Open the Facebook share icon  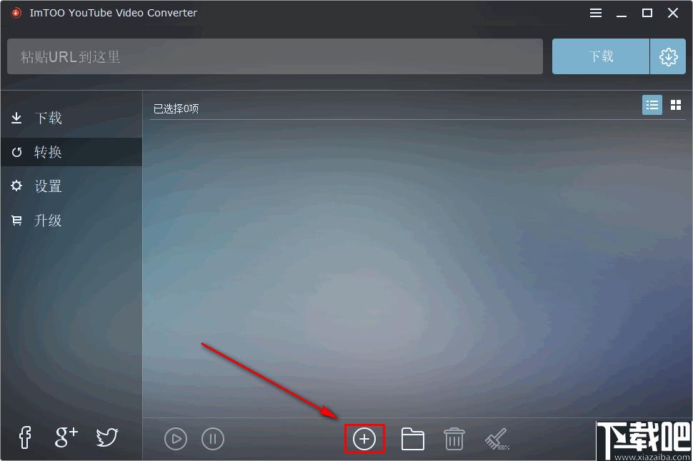click(25, 437)
